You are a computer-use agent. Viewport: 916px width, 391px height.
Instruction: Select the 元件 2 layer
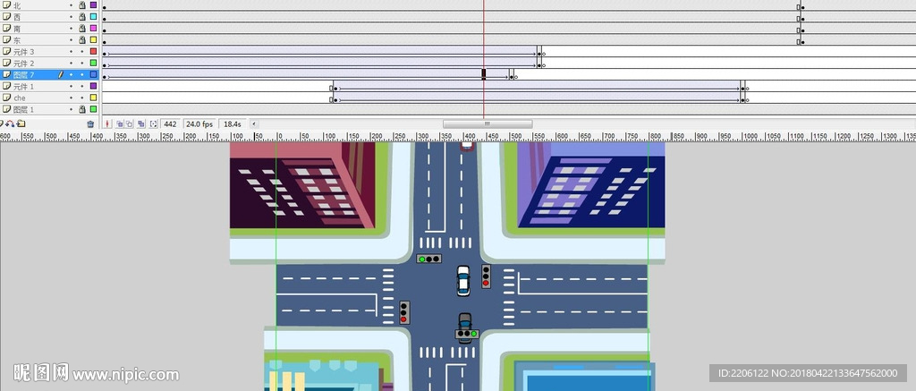(24, 64)
